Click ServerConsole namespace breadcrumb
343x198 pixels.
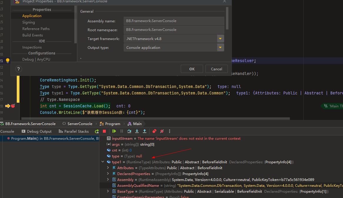[x=77, y=124]
